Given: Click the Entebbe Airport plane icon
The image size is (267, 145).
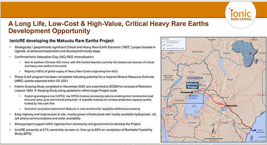Looking at the screenshot, I should pos(190,96).
